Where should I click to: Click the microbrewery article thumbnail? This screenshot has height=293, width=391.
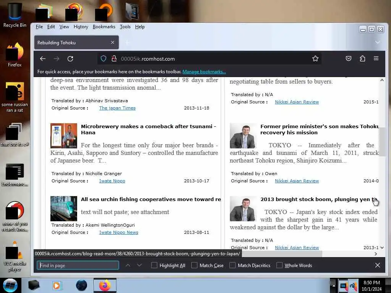point(64,136)
